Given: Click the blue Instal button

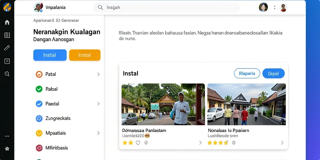Looking at the screenshot, I should coord(50,55).
